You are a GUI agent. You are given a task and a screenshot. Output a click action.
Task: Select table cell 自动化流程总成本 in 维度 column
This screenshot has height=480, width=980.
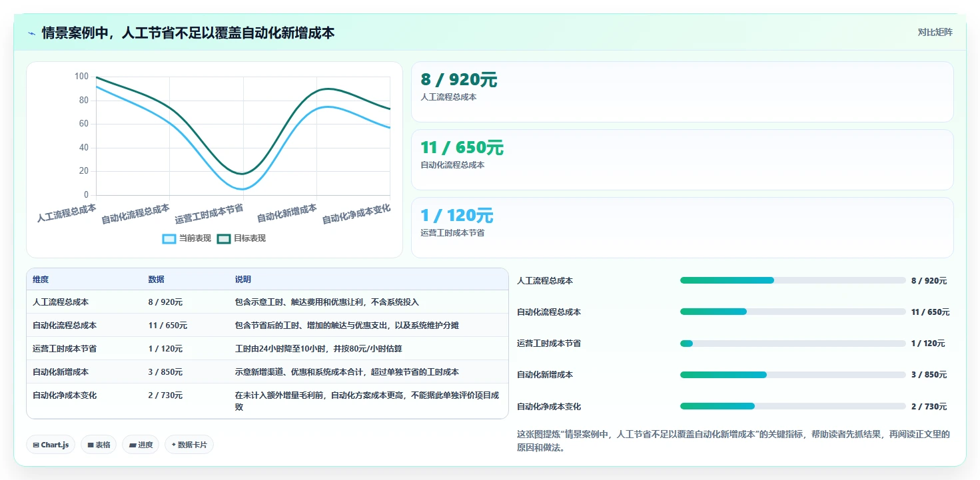coord(65,326)
